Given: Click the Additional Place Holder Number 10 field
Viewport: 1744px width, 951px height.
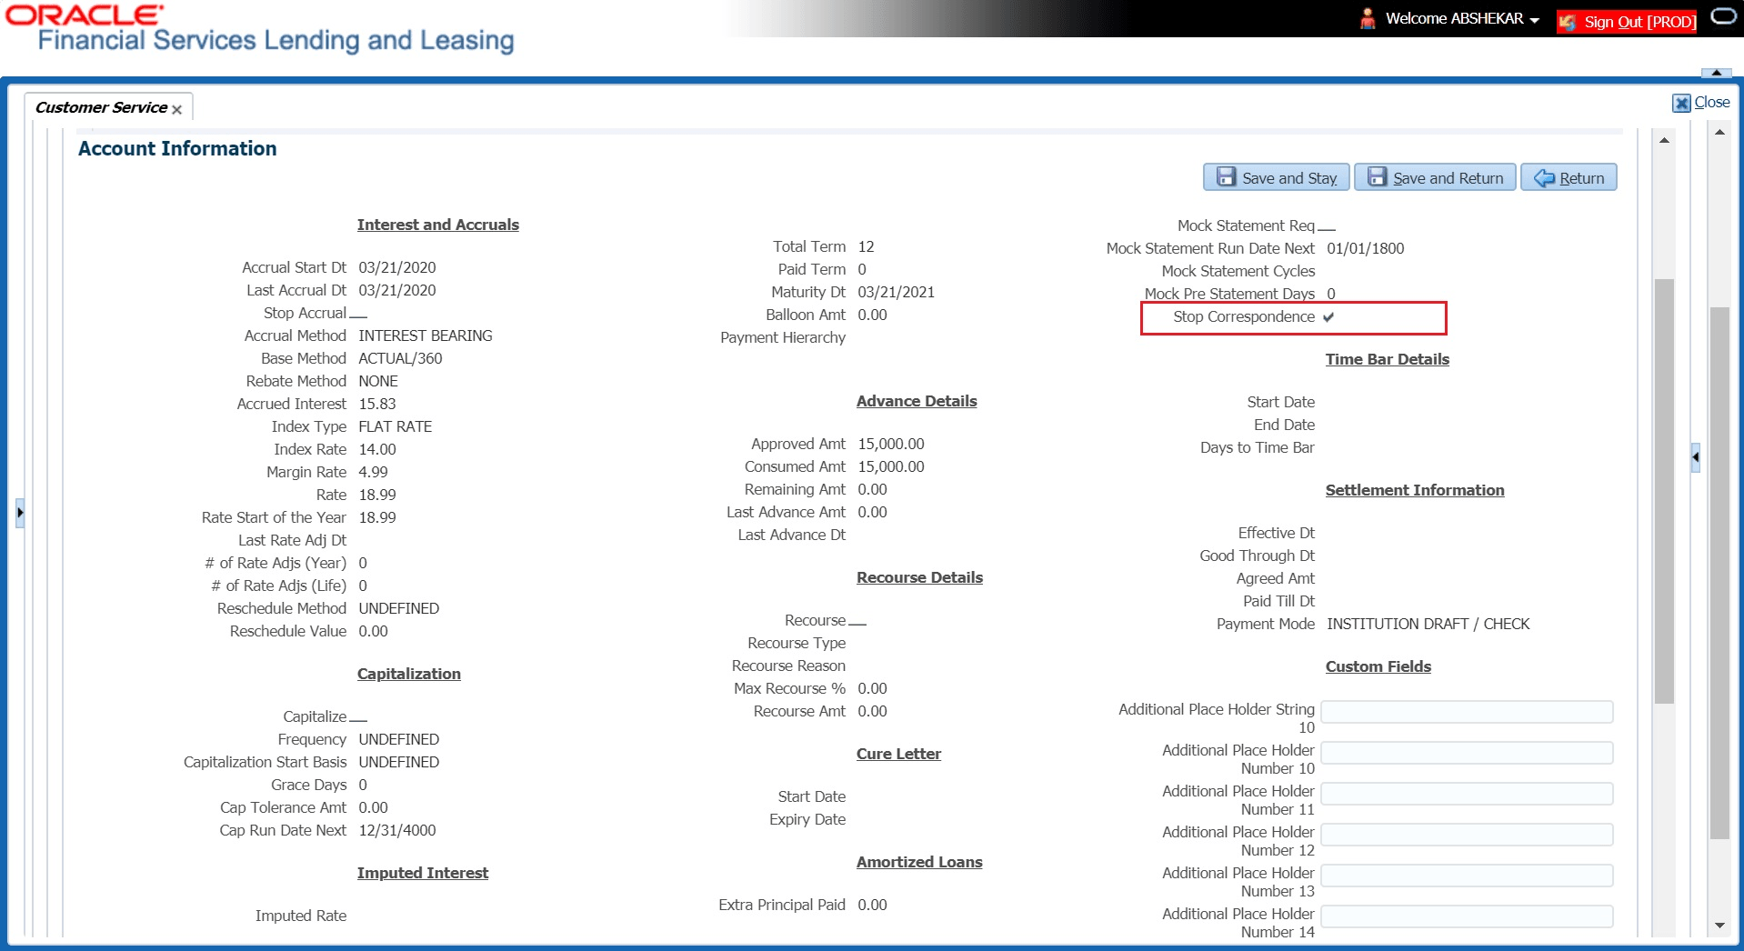Looking at the screenshot, I should click(x=1467, y=753).
